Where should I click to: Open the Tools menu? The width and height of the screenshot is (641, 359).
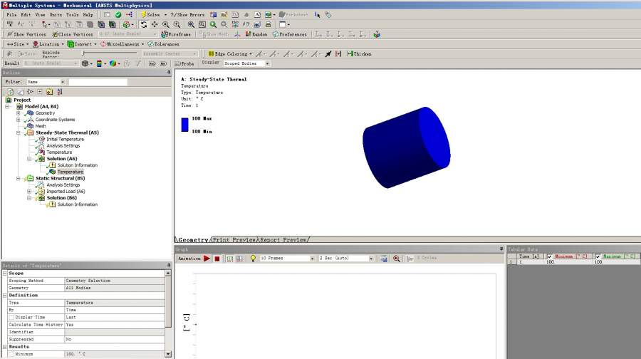[73, 14]
